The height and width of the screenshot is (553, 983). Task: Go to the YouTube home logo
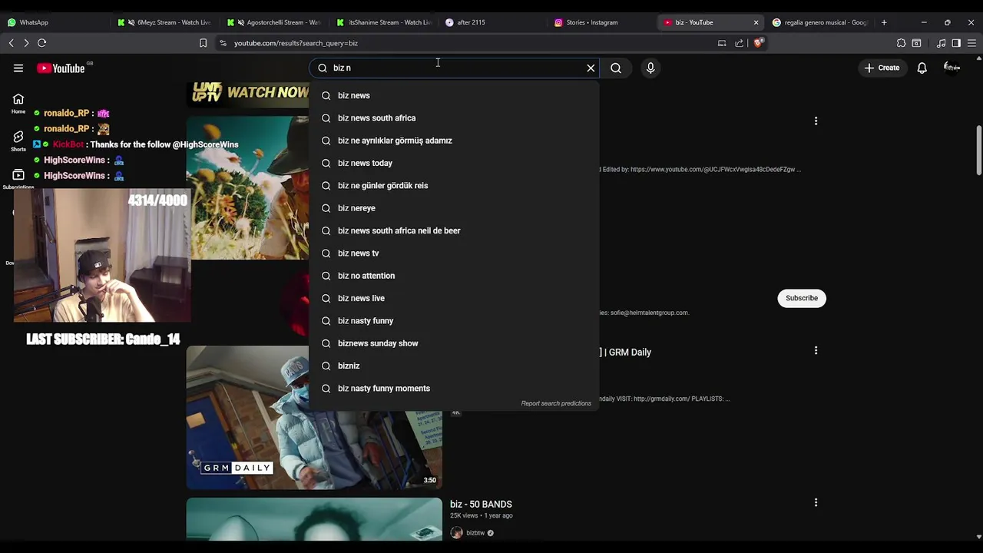[61, 68]
